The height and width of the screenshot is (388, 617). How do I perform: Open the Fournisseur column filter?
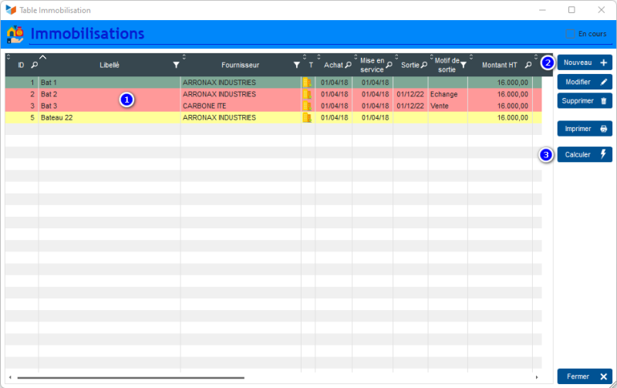(x=296, y=66)
